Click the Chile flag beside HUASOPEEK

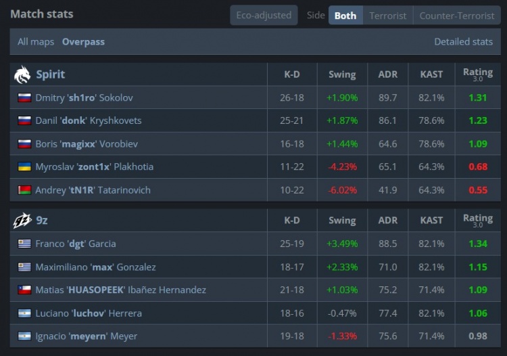click(24, 290)
